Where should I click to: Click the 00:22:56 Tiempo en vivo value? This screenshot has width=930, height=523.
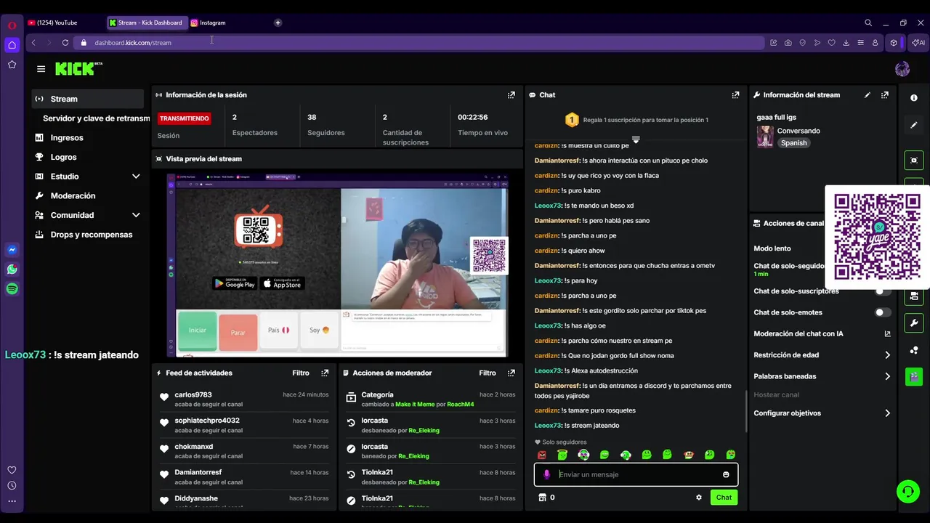472,118
